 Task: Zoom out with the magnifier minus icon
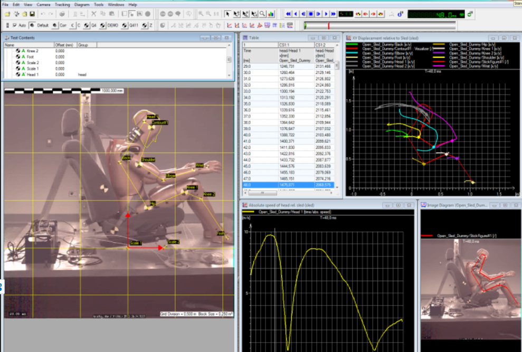pos(208,14)
